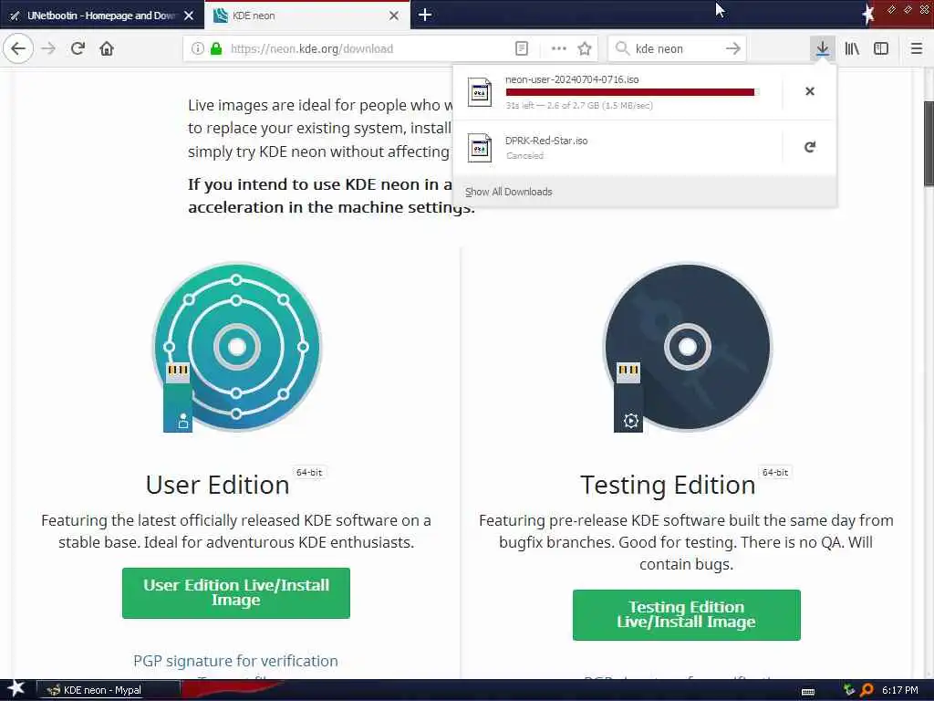The height and width of the screenshot is (701, 934).
Task: Cancel the neon-user ISO download
Action: (x=810, y=91)
